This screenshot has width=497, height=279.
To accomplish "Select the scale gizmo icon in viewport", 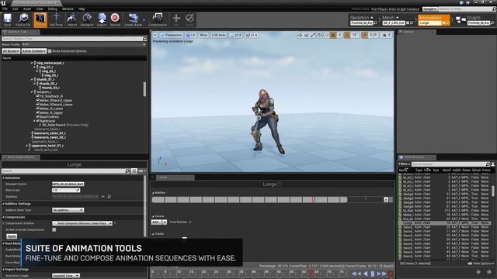I will (x=313, y=35).
